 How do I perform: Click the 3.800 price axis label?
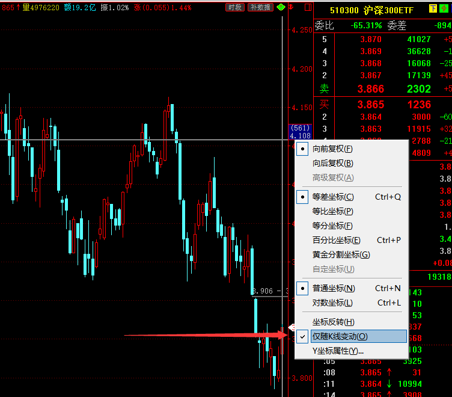pos(302,378)
